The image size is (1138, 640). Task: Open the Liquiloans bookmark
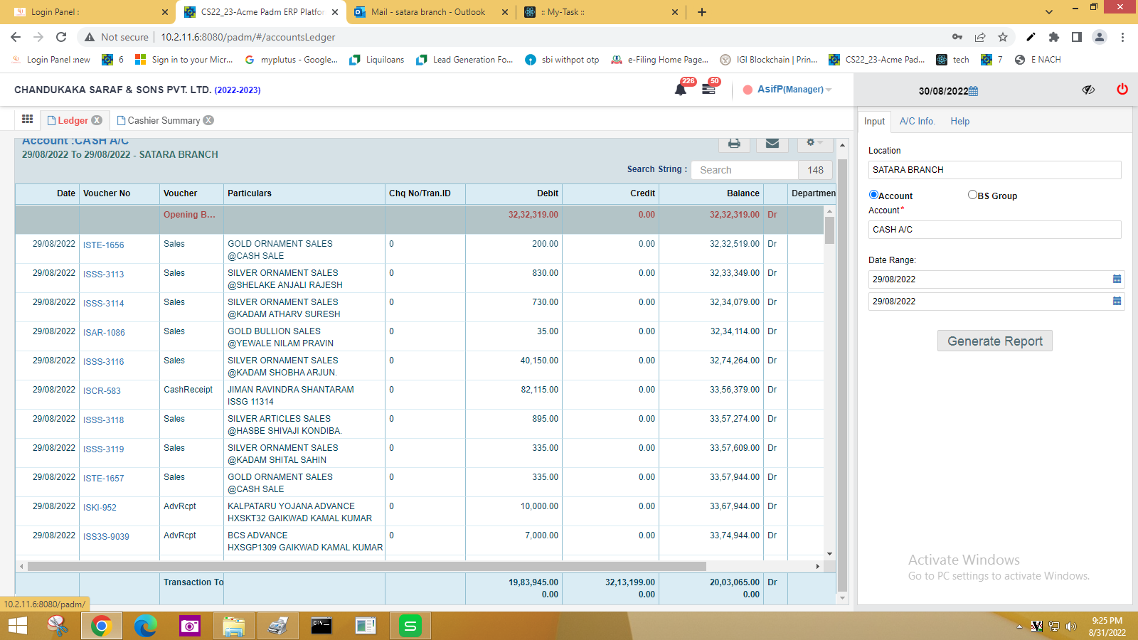click(x=377, y=60)
